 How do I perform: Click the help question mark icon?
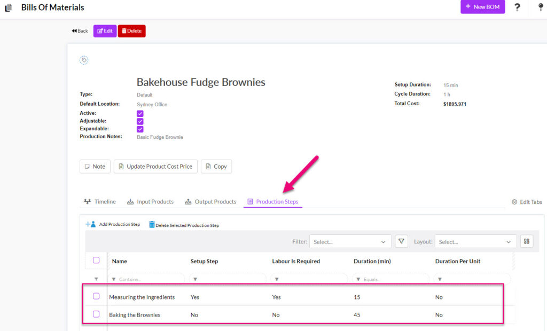[x=517, y=7]
